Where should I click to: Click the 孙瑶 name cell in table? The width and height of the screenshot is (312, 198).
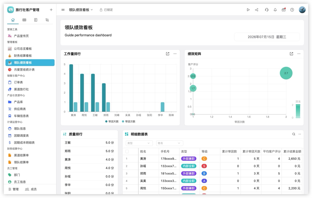pyautogui.click(x=149, y=166)
